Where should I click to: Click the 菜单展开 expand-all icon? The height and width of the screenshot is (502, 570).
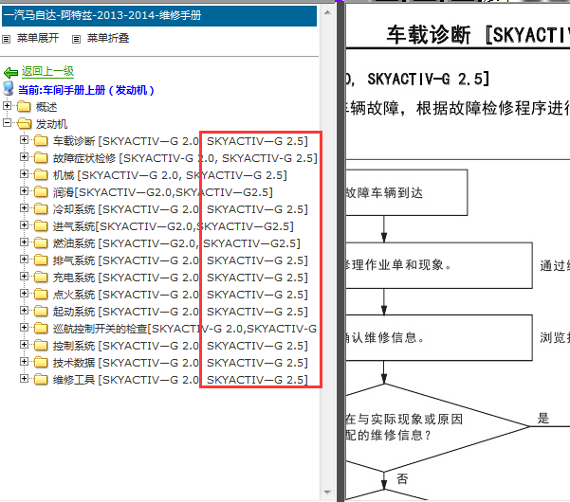[x=7, y=39]
